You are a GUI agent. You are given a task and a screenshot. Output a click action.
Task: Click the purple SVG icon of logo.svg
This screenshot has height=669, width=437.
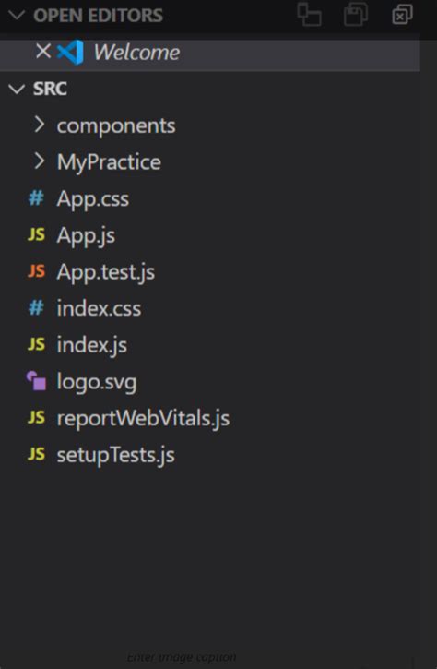tap(36, 381)
